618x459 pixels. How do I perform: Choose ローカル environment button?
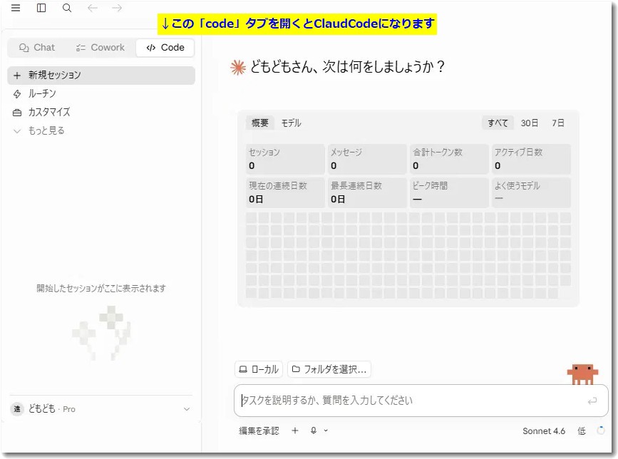[259, 370]
